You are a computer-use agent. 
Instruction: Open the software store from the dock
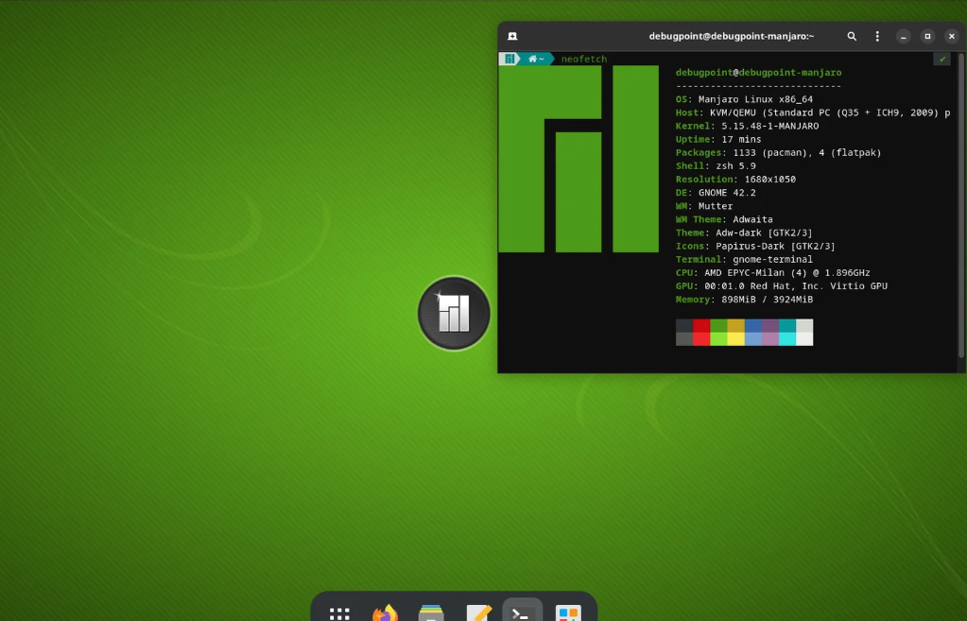click(x=567, y=612)
